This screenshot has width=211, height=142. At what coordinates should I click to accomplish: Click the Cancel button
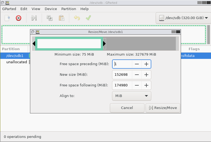click(x=127, y=108)
